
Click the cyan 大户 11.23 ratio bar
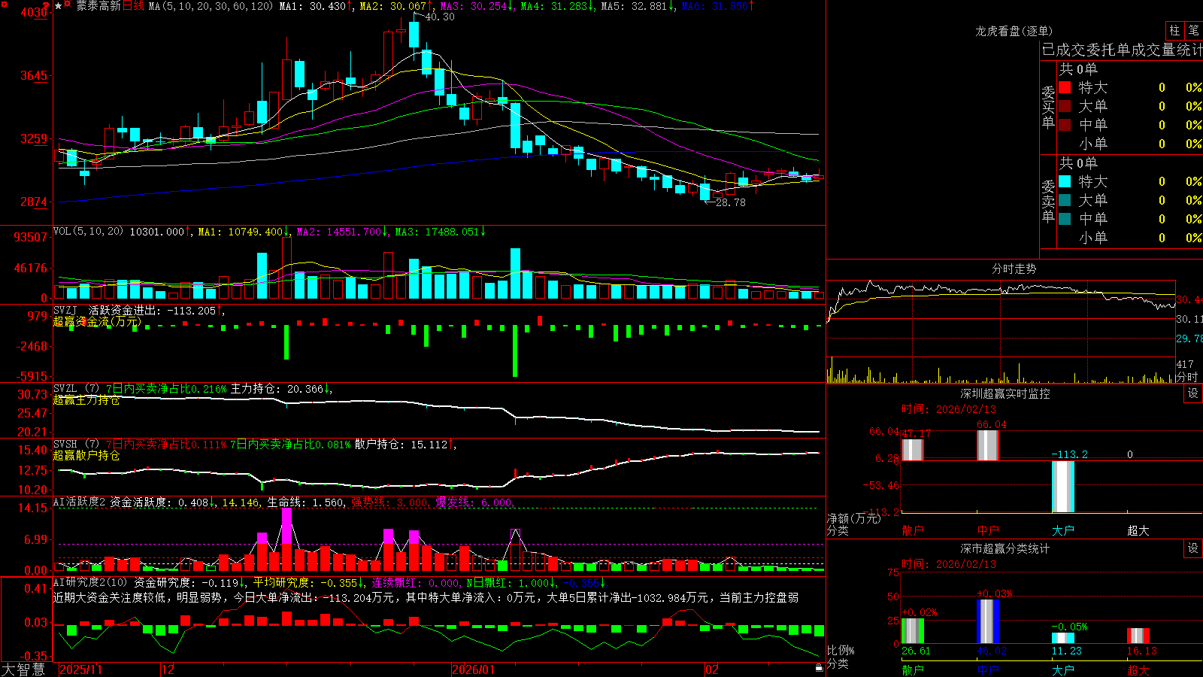1063,638
